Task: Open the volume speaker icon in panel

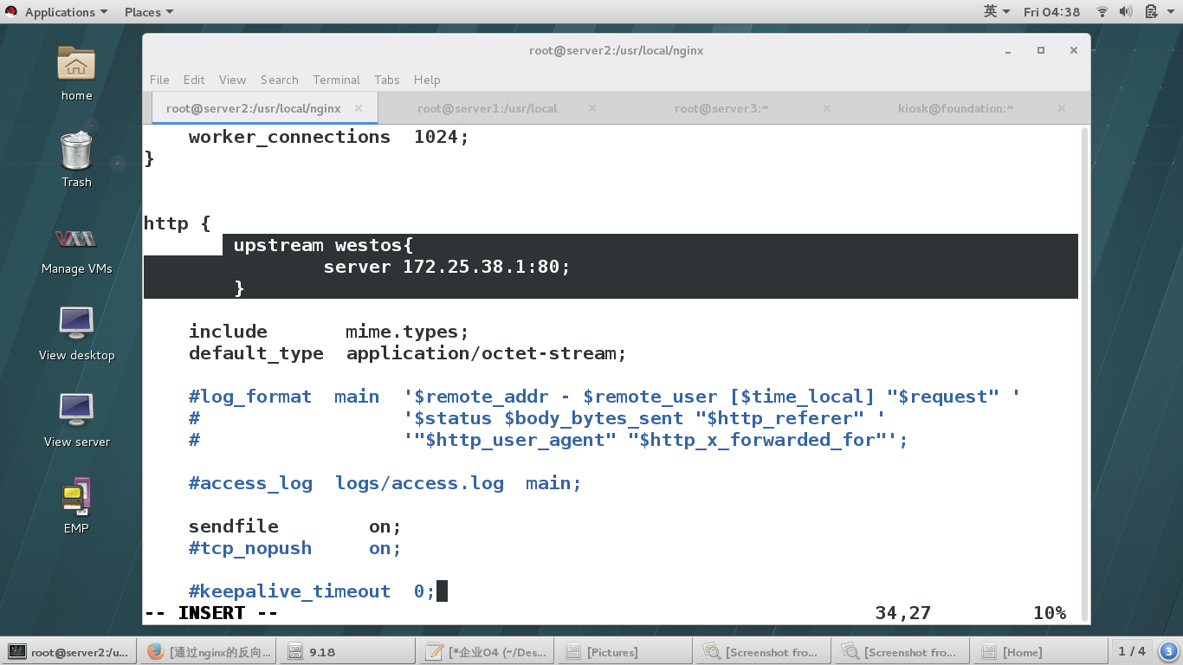Action: 1126,12
